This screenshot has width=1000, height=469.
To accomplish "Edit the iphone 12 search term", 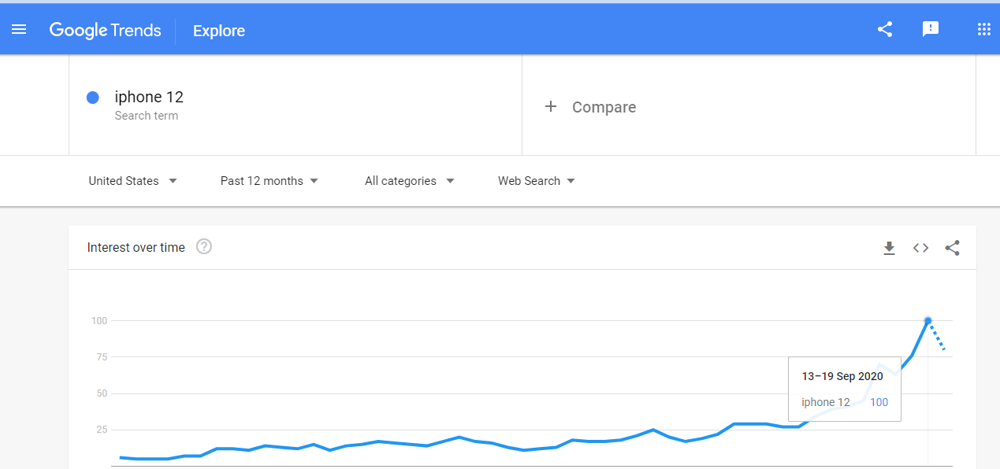I will [x=296, y=106].
